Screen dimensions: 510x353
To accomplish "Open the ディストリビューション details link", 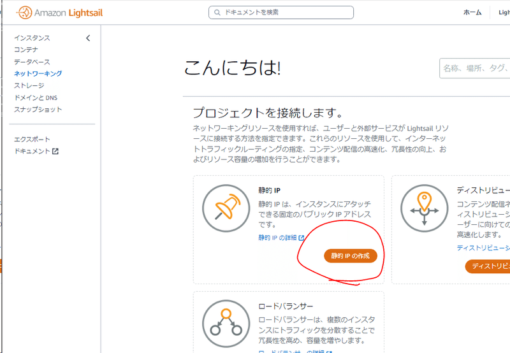I will click(483, 248).
